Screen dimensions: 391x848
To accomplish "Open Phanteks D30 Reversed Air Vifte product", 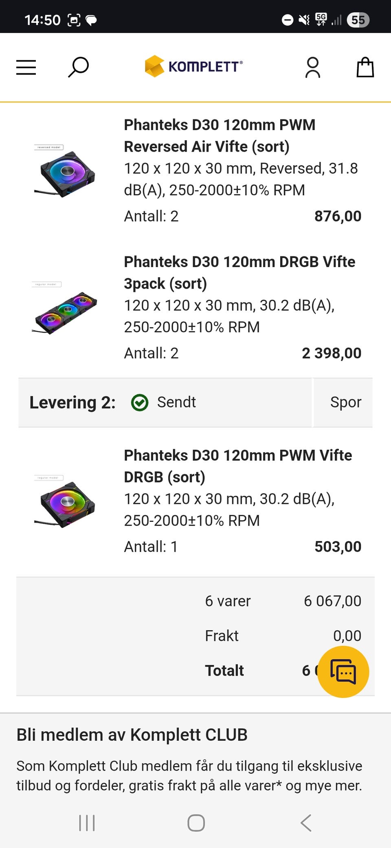I will click(x=219, y=135).
